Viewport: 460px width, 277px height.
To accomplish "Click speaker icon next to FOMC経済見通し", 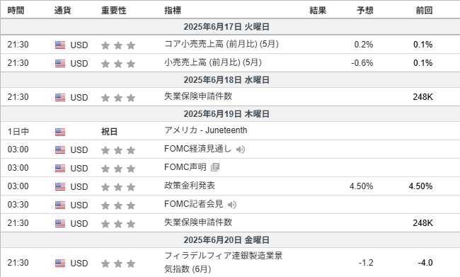I will click(x=241, y=149).
